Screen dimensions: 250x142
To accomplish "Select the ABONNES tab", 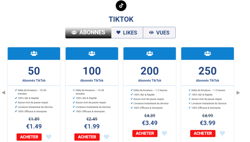I will tap(88, 33).
